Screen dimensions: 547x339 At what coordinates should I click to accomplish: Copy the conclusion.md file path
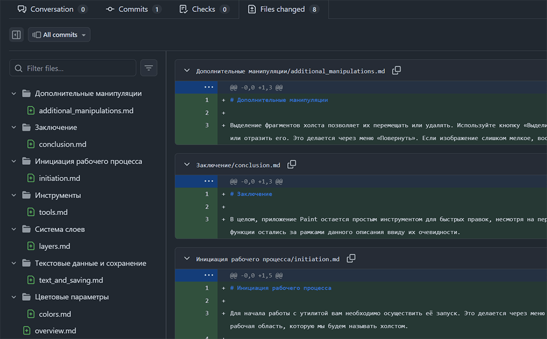[292, 165]
